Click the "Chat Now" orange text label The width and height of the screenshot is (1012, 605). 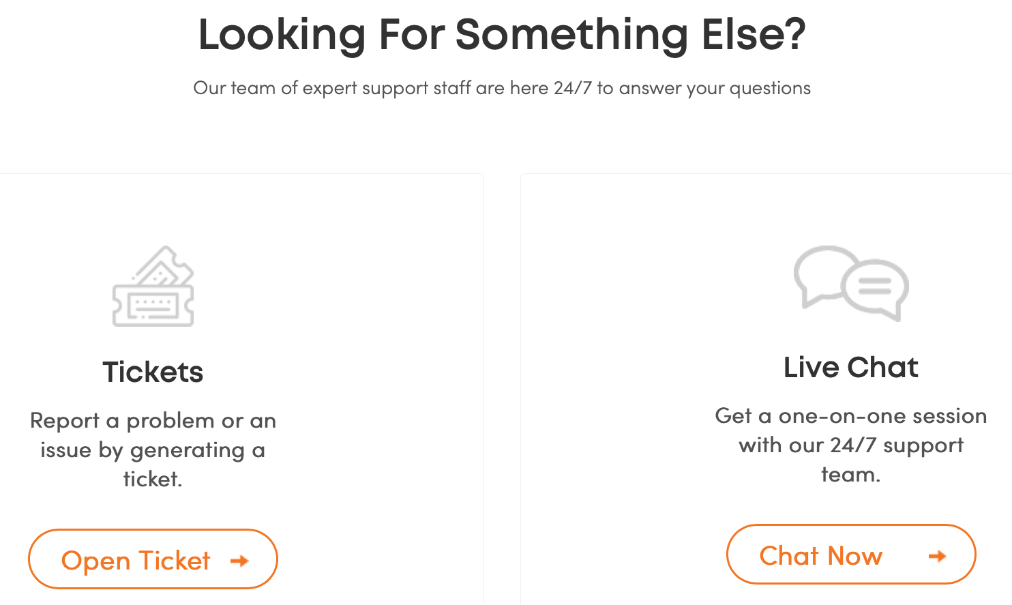[821, 556]
